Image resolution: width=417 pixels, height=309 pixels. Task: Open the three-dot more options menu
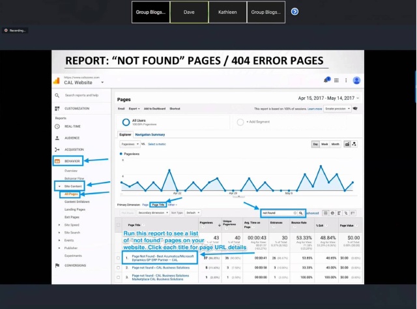tap(346, 80)
